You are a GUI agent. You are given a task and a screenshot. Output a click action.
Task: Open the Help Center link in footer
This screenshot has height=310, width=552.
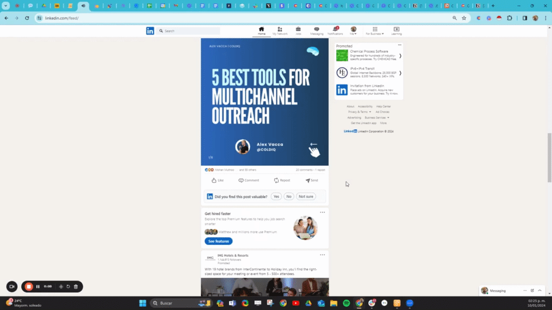[383, 106]
